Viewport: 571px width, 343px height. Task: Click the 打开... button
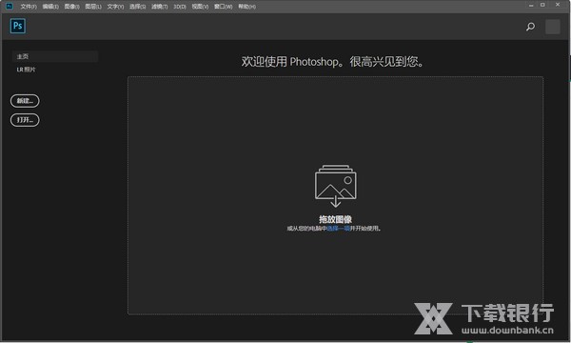[x=25, y=120]
